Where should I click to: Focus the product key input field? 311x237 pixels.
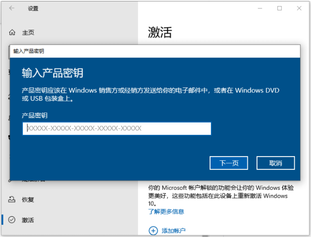117,129
